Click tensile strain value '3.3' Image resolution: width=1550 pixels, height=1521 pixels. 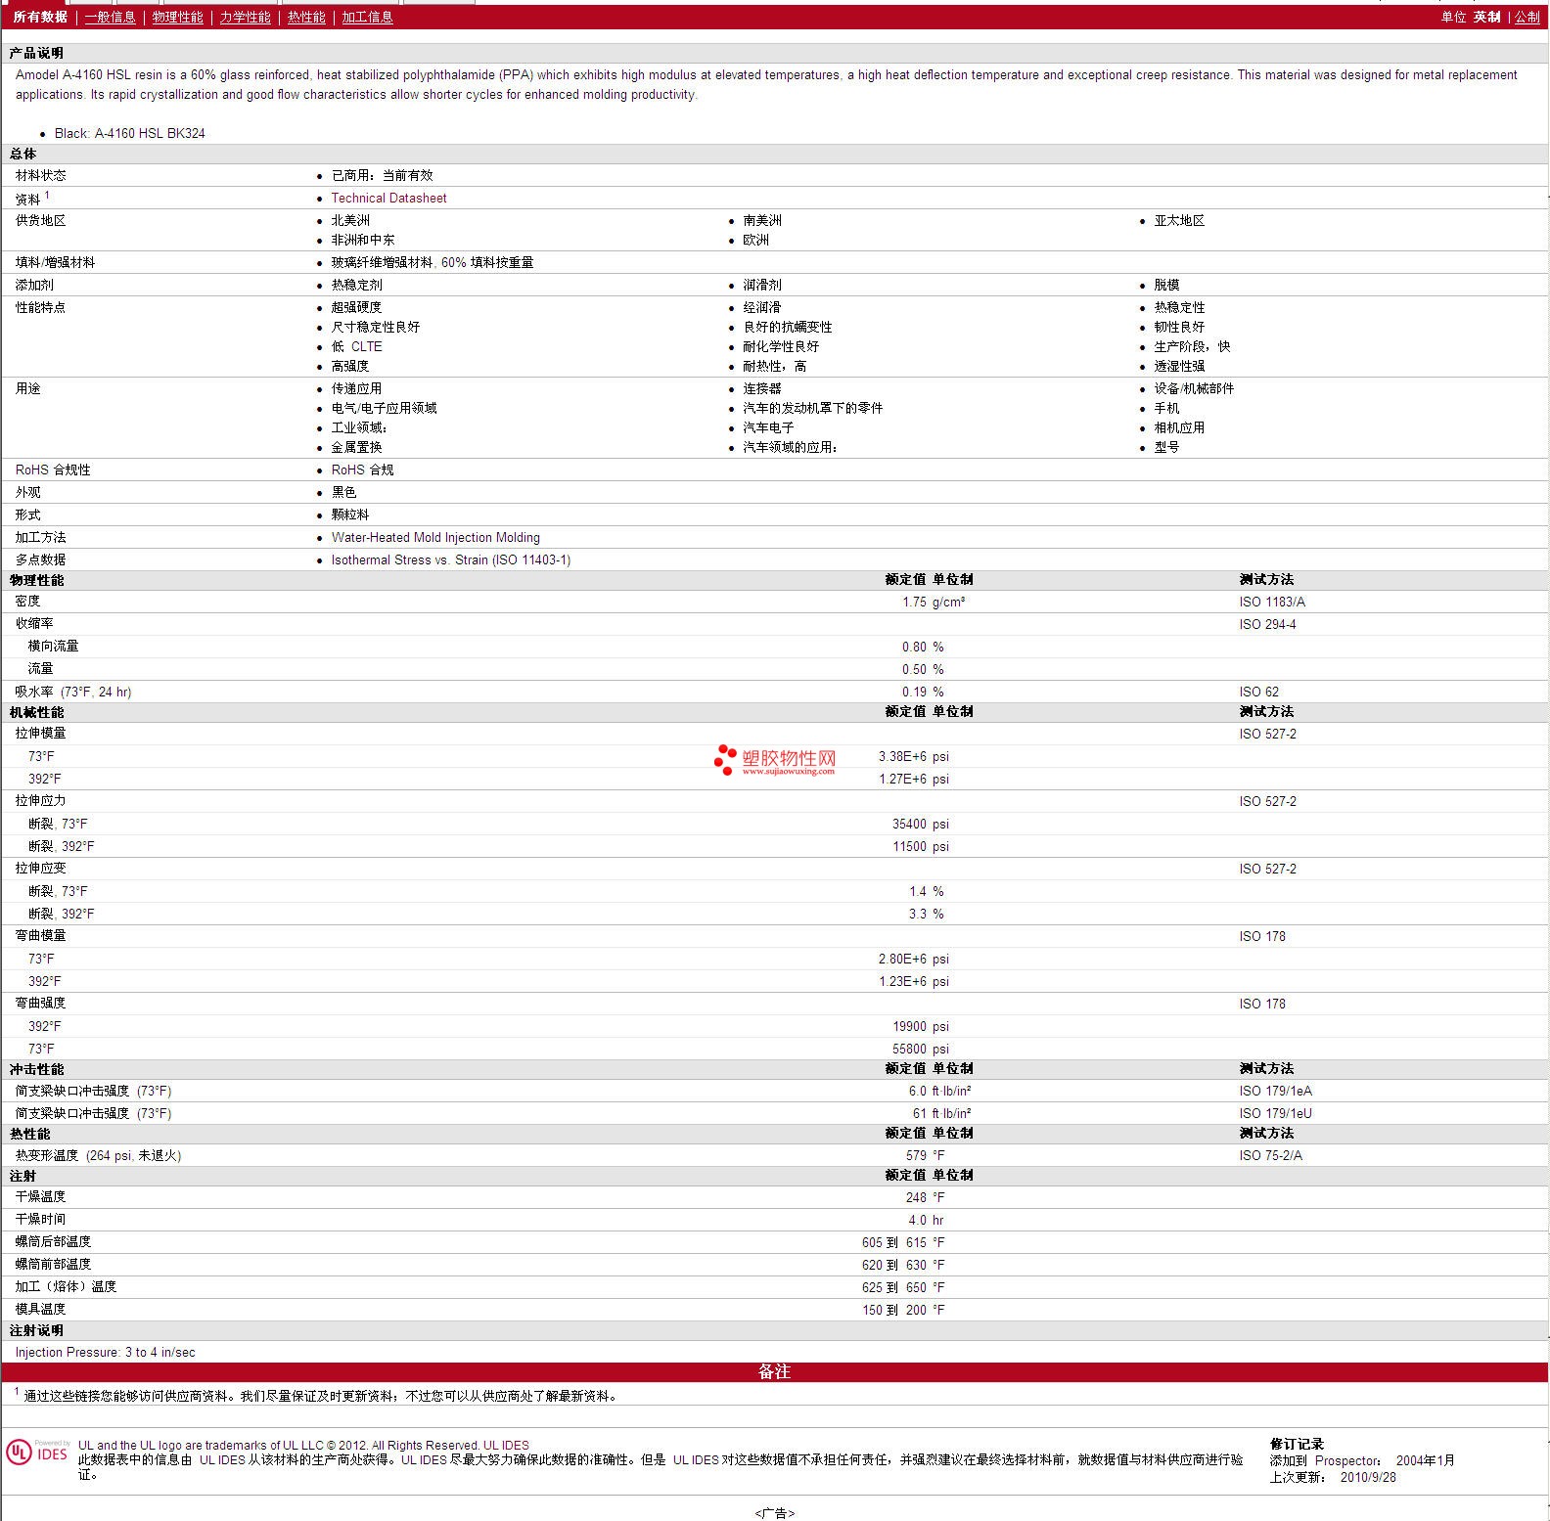[917, 914]
